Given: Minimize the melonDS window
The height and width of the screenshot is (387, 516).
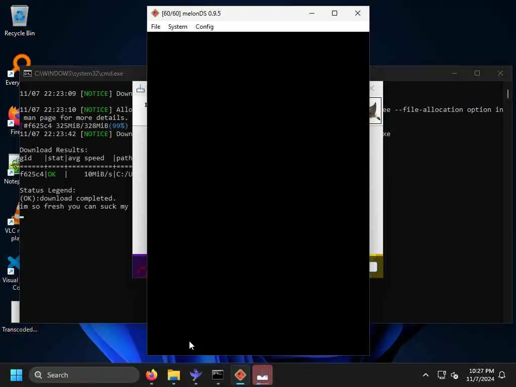Looking at the screenshot, I should point(311,13).
